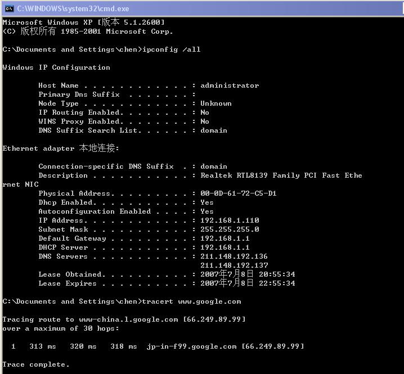Select Default Gateway value 192.168.1.1
This screenshot has height=374, width=404.
[x=225, y=238]
